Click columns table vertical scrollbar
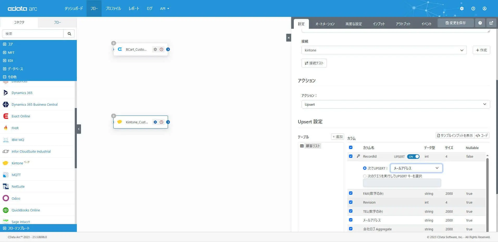Image resolution: width=498 pixels, height=242 pixels. 487,192
